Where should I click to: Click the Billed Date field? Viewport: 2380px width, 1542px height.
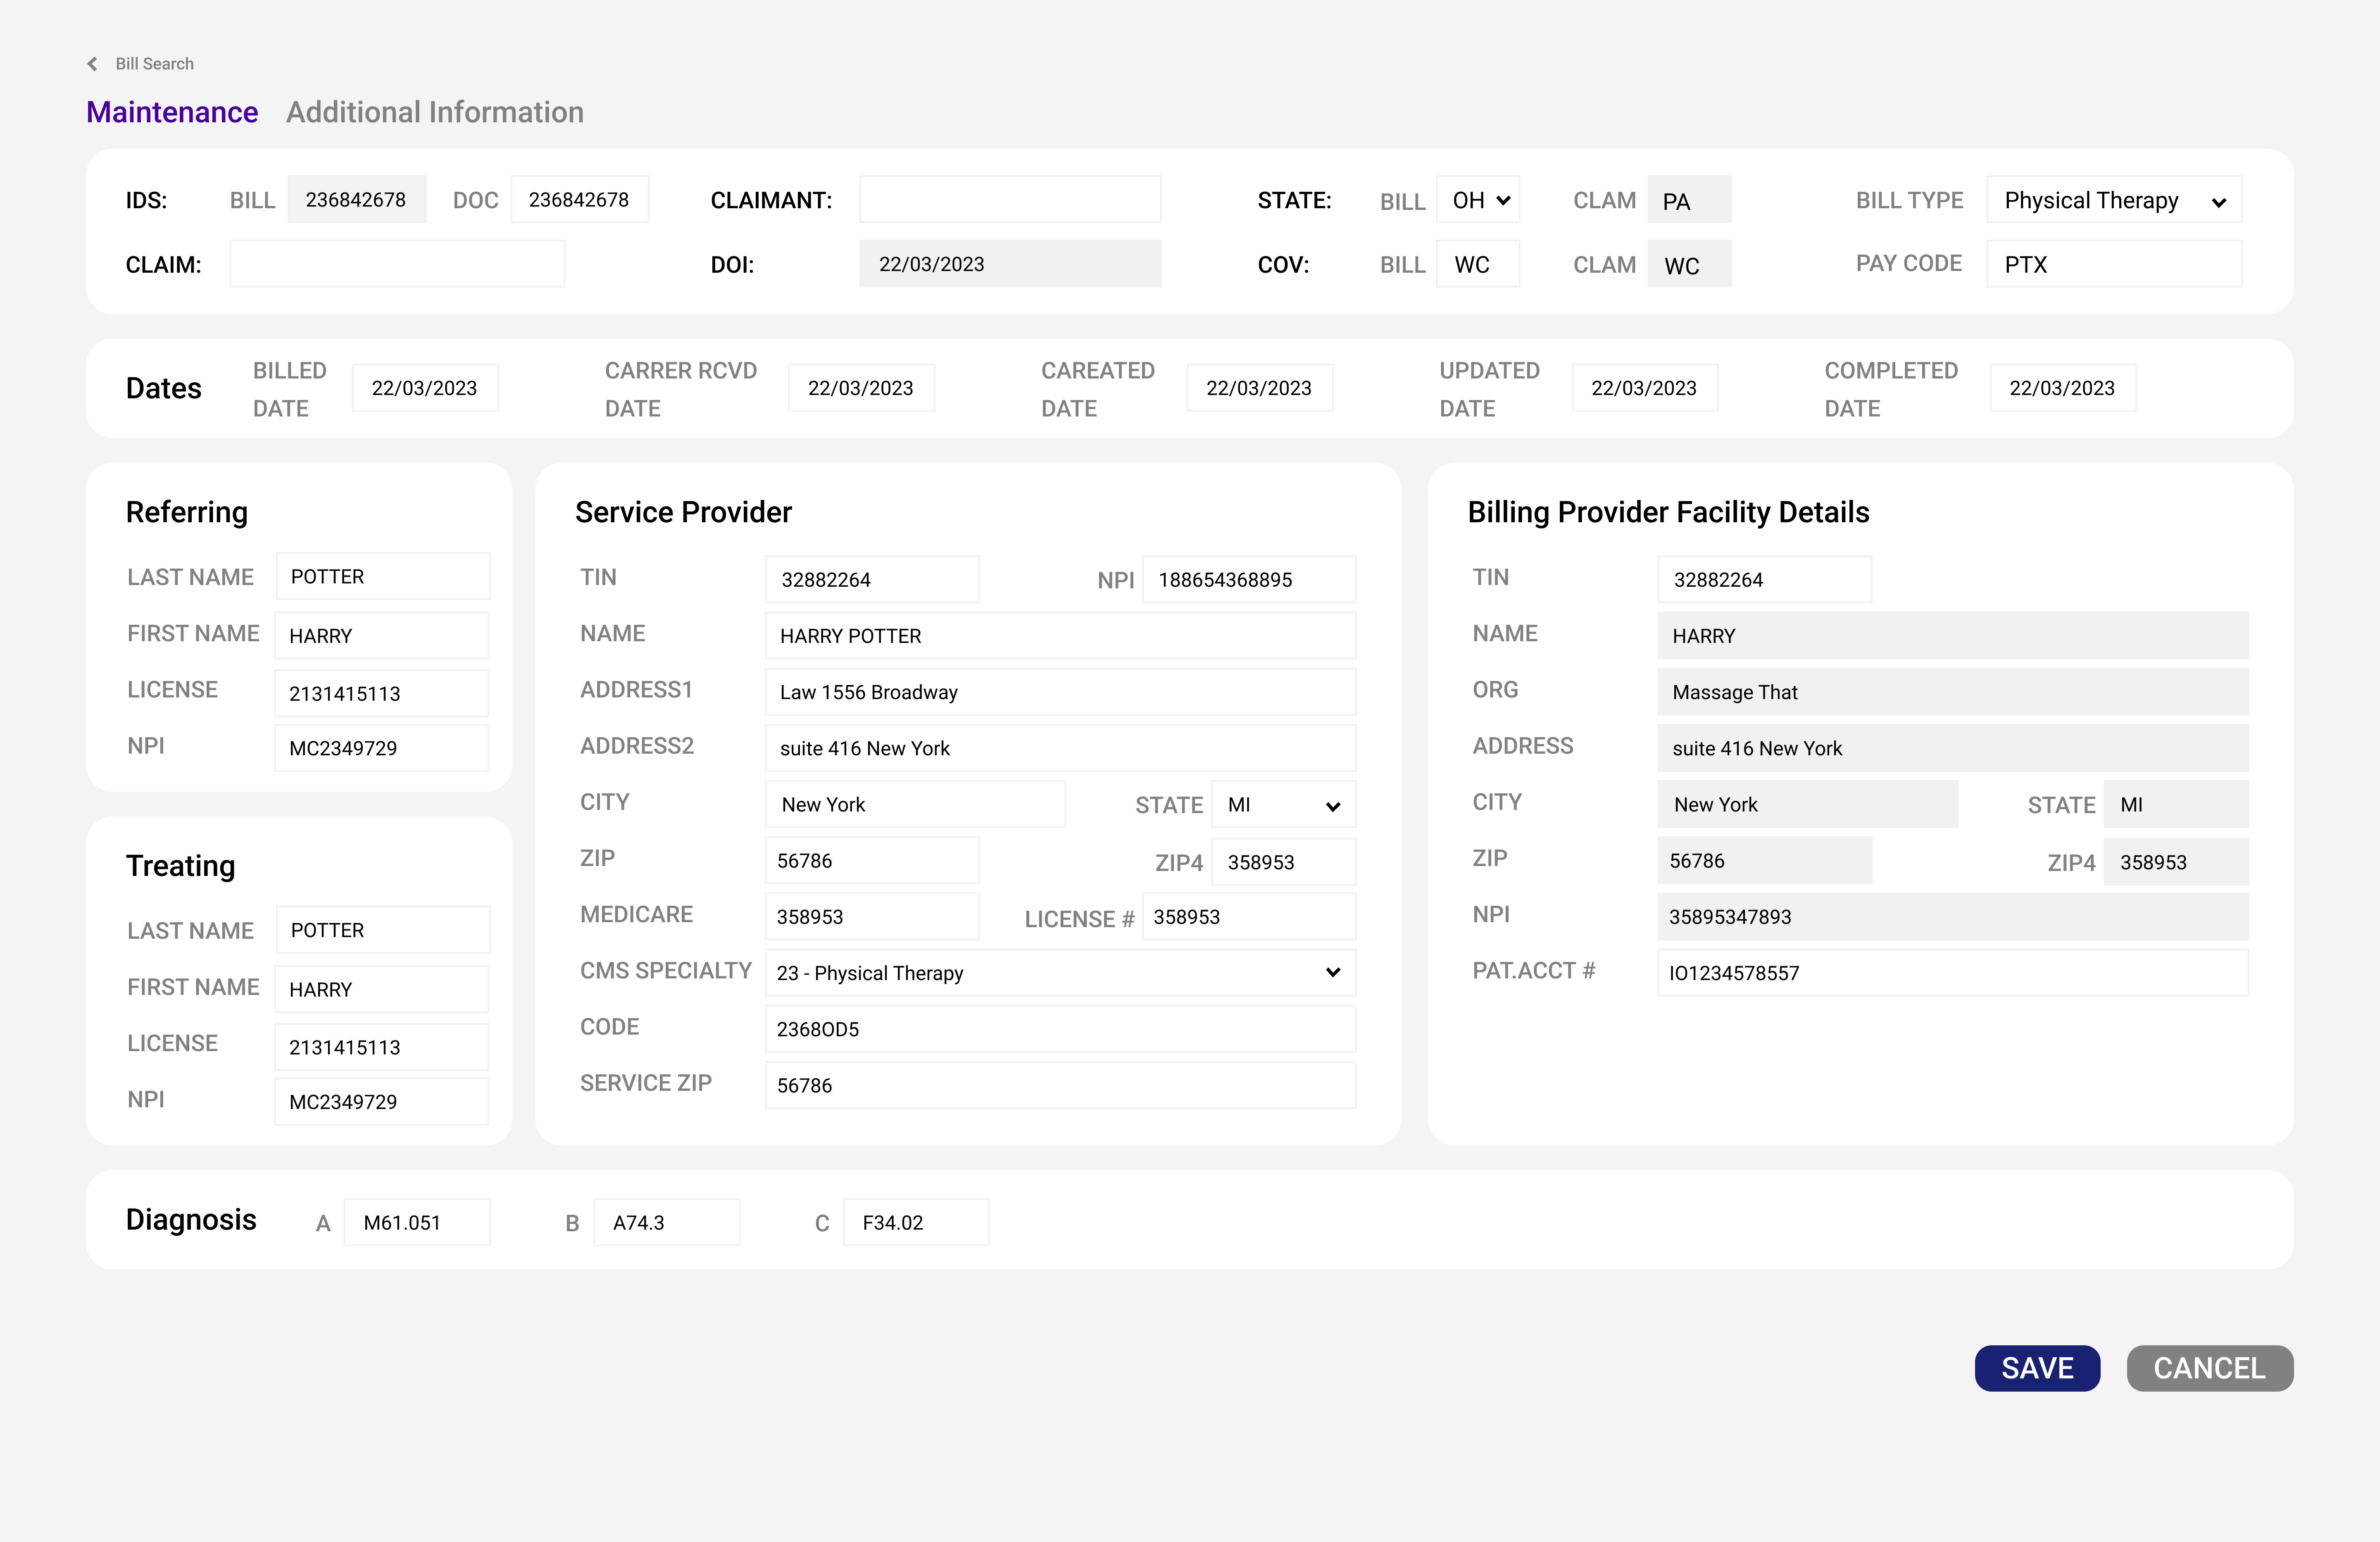pyautogui.click(x=425, y=388)
